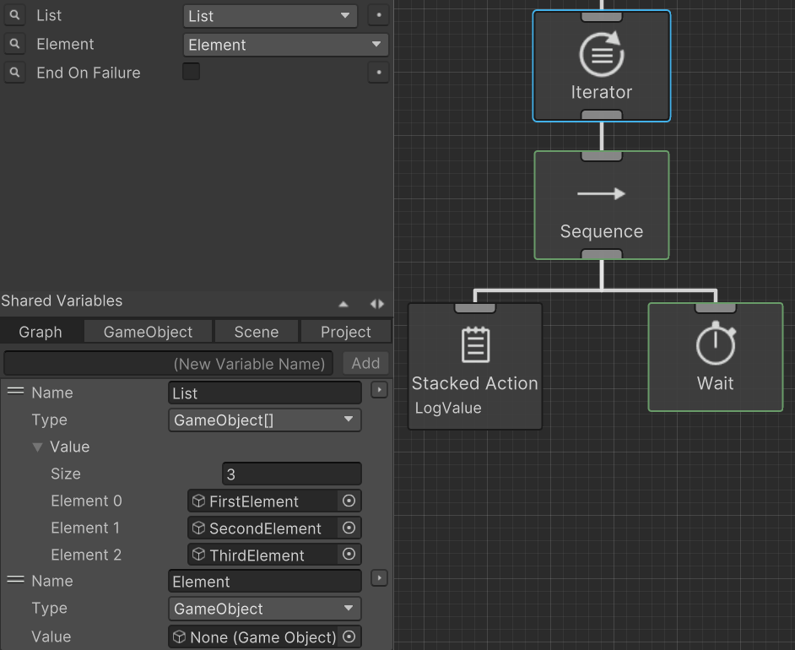Screen dimensions: 795x650
Task: Click the magnifier icon beside Element
Action: click(14, 45)
